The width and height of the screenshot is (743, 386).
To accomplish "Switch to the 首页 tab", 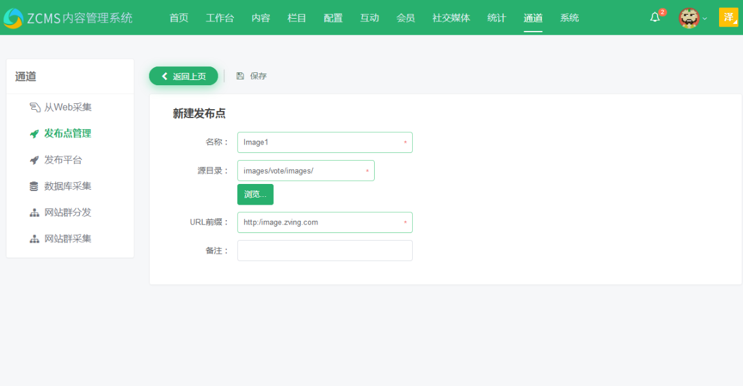I will pos(178,18).
